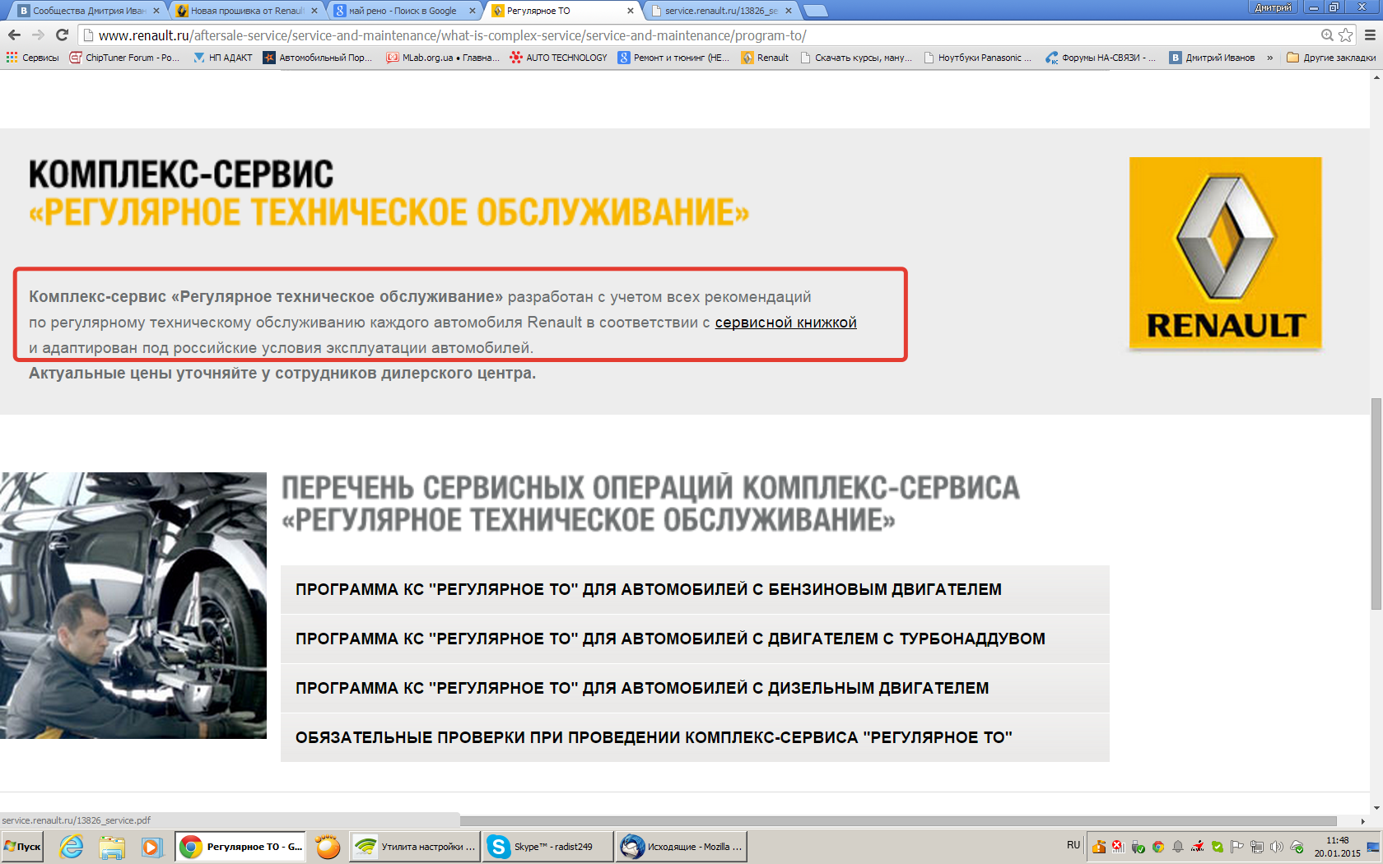
Task: Open Windows Explorer folder icon in taskbar
Action: 112,846
